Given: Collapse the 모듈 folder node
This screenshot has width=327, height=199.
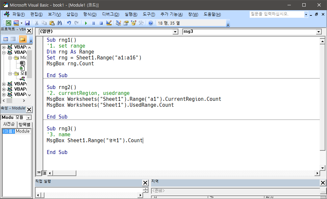Looking at the screenshot, I should coord(10,74).
